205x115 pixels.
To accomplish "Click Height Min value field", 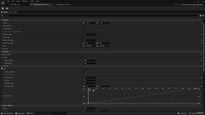I will 90,46.
